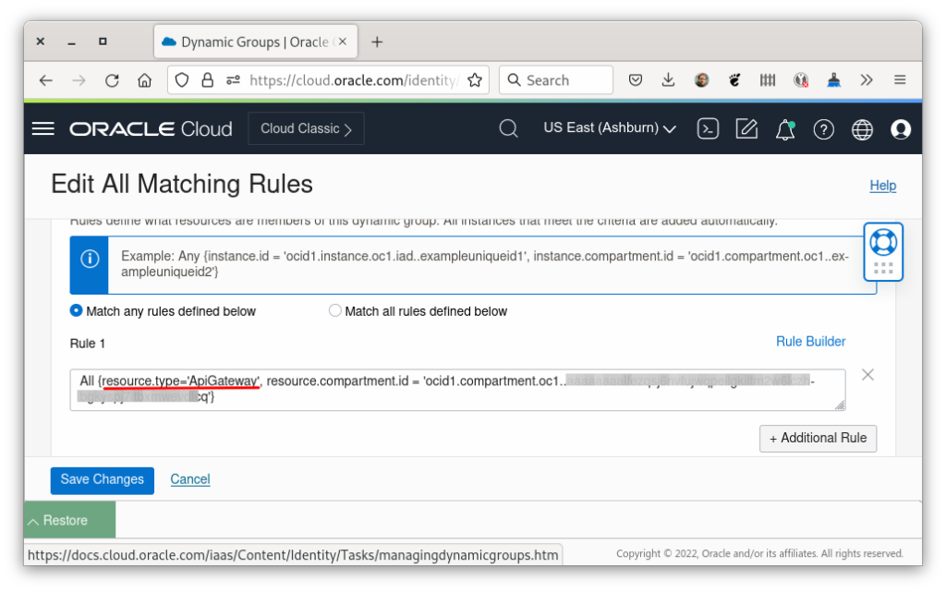This screenshot has width=946, height=592.
Task: Select Match any rules defined below
Action: pyautogui.click(x=76, y=311)
